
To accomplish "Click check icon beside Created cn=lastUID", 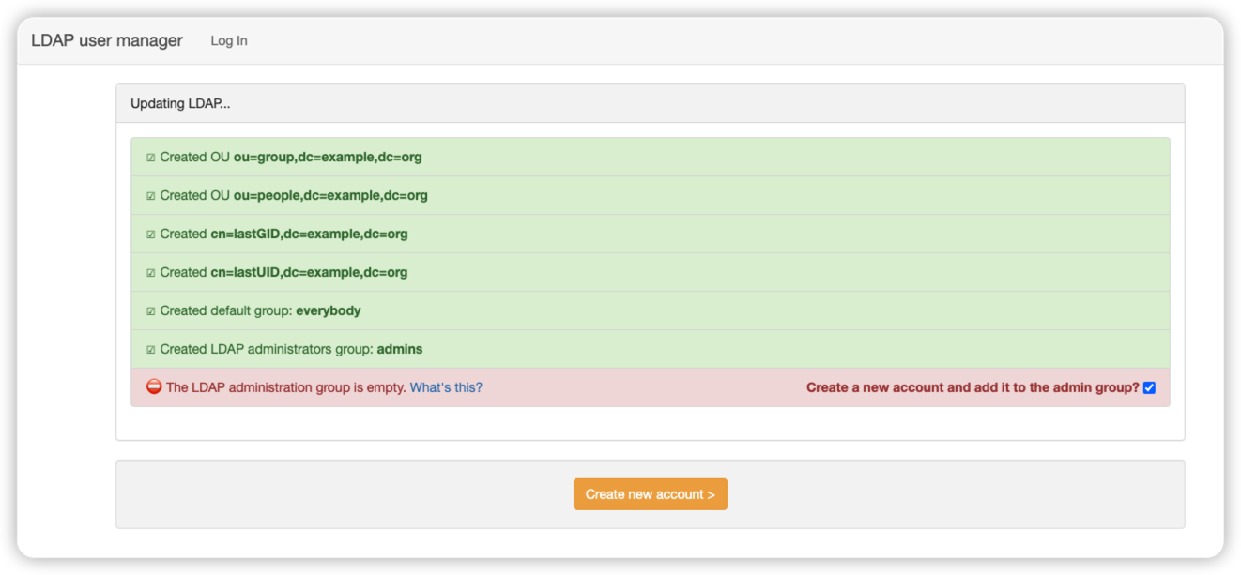I will [150, 273].
